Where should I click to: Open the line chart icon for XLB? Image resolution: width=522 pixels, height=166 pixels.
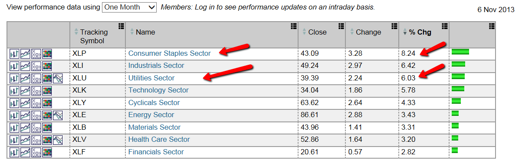tap(25, 128)
